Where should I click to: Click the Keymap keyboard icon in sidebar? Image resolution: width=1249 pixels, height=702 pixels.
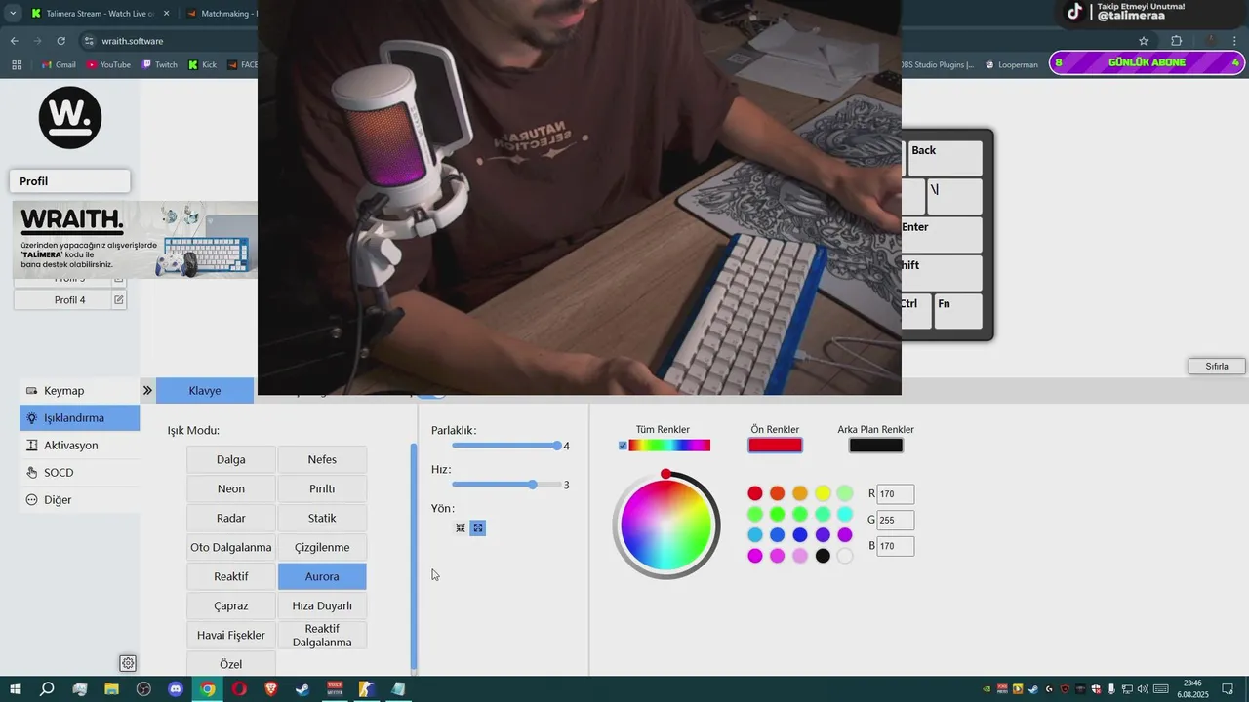[x=32, y=390]
